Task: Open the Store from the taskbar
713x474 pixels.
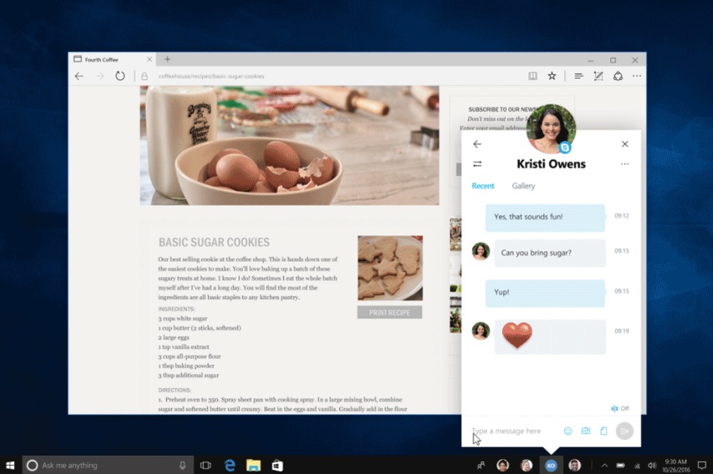Action: (277, 466)
